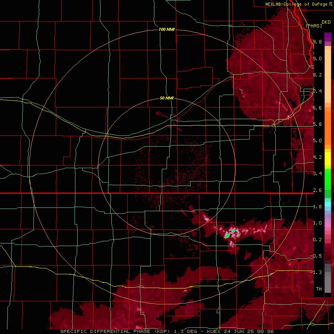
Task: Select the 3.4 value on the color scale
Action: click(x=317, y=173)
